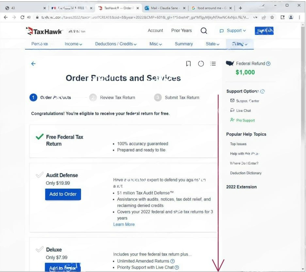Start a Live Chat

[x=241, y=110]
